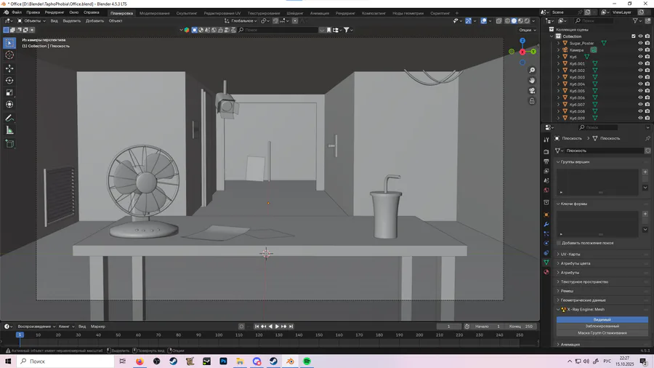Screen dimensions: 654x368
Task: Expand the Куб.005 tree item
Action: click(559, 91)
